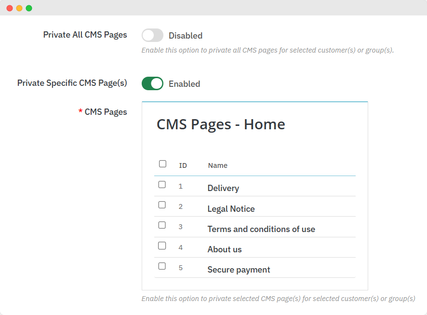
Task: Click the Enabled label beside the second switch
Action: [184, 84]
